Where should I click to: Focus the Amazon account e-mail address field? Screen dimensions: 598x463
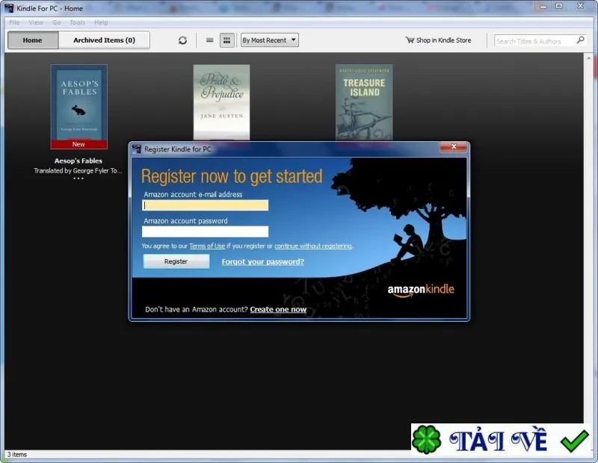[x=205, y=205]
